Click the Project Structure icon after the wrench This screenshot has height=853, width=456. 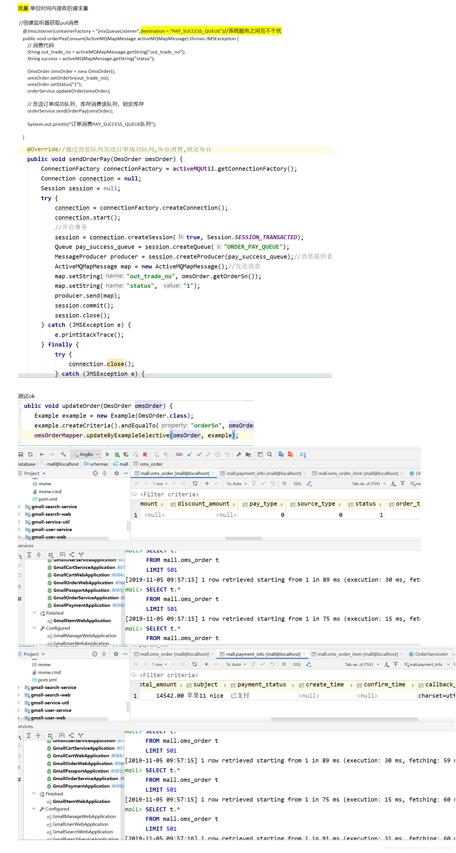[248, 454]
